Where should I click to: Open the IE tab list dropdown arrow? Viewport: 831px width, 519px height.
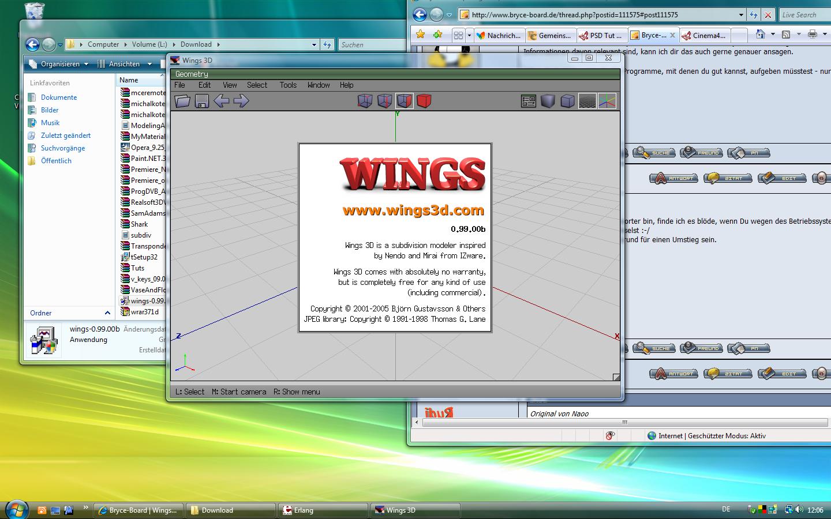click(x=469, y=35)
